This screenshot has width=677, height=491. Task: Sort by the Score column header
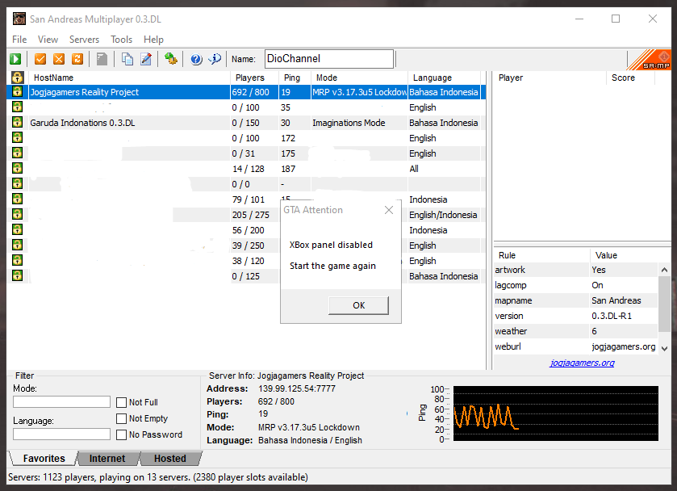pyautogui.click(x=630, y=78)
